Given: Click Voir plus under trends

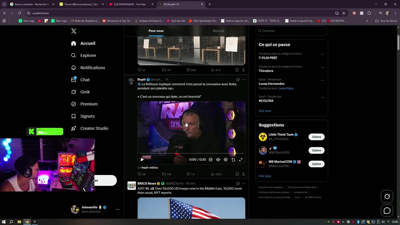Looking at the screenshot, I should tap(265, 111).
